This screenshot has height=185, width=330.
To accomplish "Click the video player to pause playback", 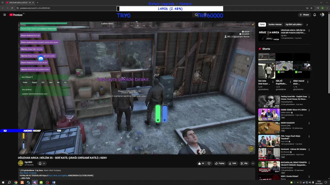I will [x=136, y=88].
